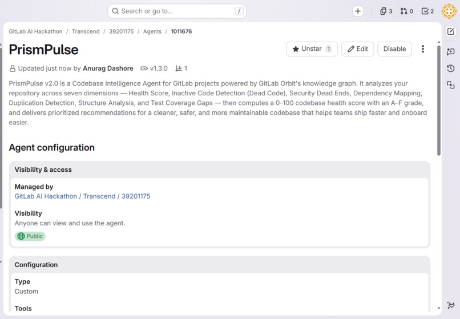Click the Public visibility badge
This screenshot has height=319, width=460.
point(30,236)
